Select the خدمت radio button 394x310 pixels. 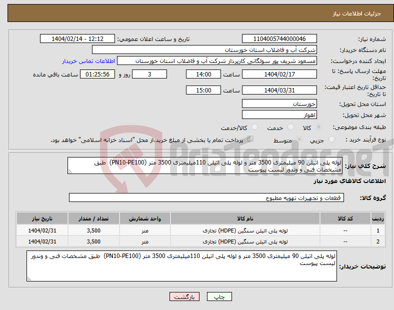pos(290,127)
